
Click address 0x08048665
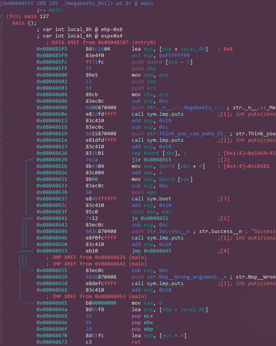coord(52,303)
